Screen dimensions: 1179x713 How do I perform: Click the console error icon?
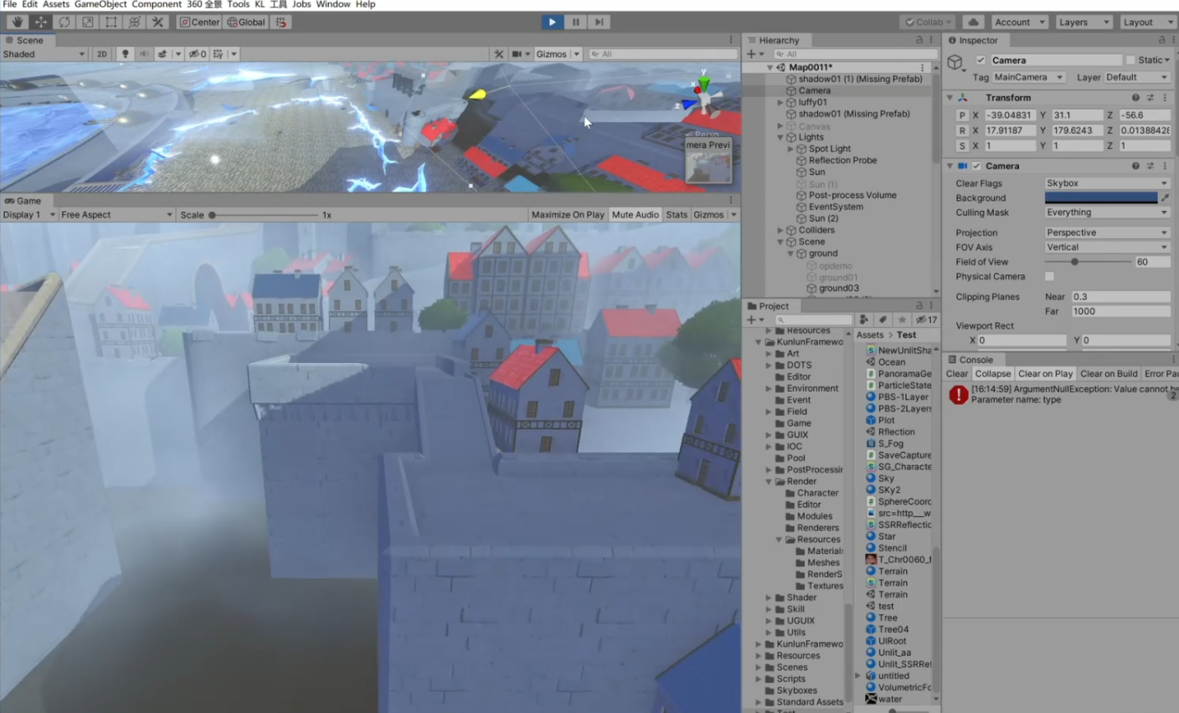tap(959, 394)
